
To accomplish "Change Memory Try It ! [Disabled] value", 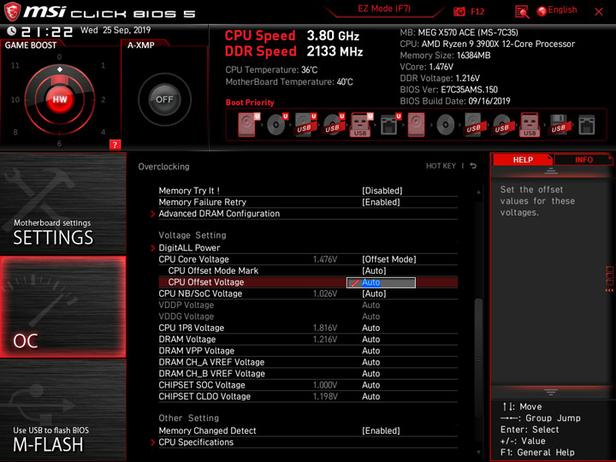I will coord(382,191).
